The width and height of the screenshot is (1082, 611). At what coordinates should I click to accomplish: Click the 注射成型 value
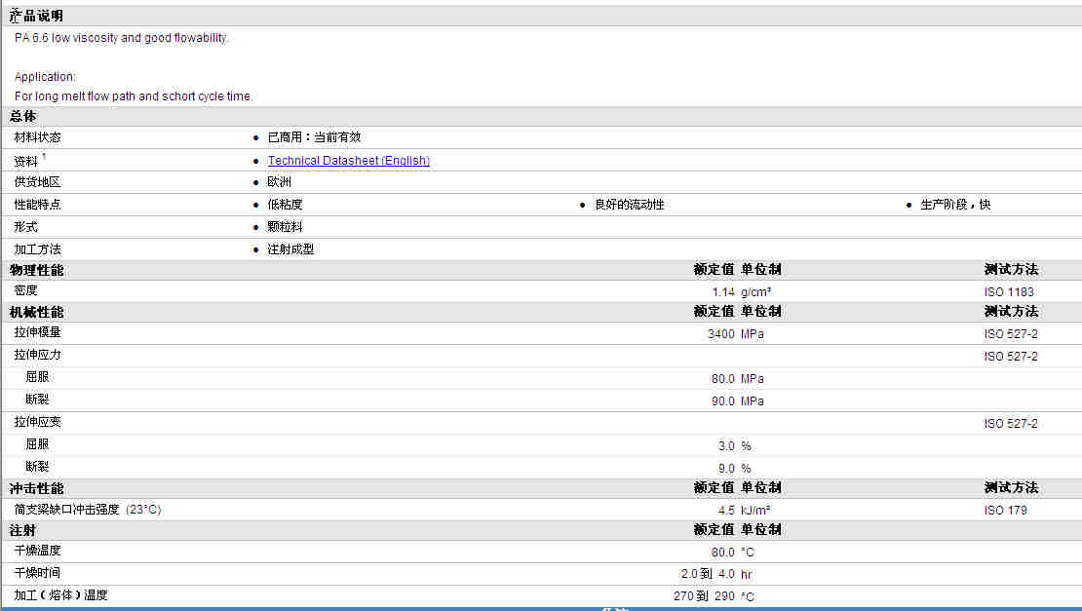290,249
